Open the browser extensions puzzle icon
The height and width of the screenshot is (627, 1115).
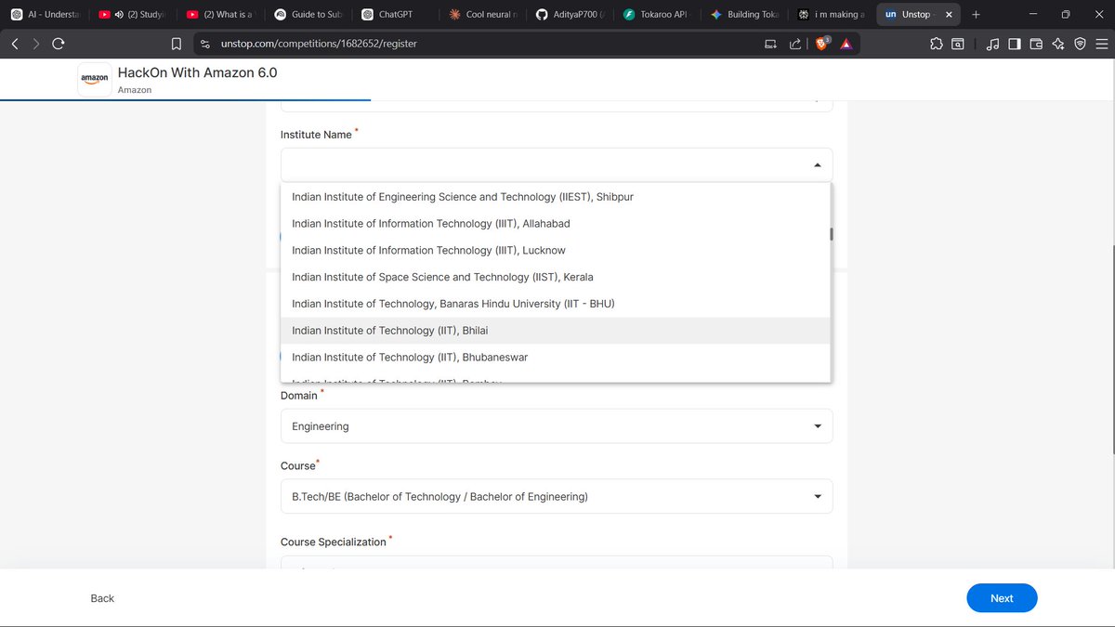tap(937, 44)
